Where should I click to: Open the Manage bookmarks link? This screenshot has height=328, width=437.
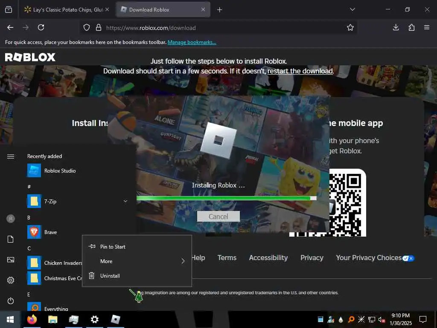192,42
